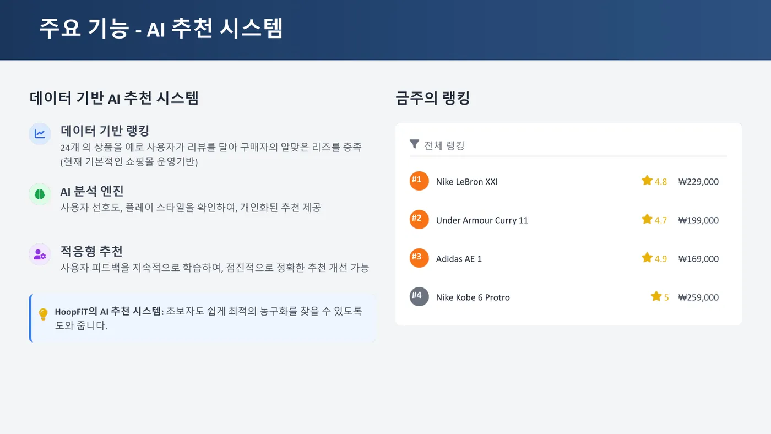Click the #2 rank badge

[419, 219]
